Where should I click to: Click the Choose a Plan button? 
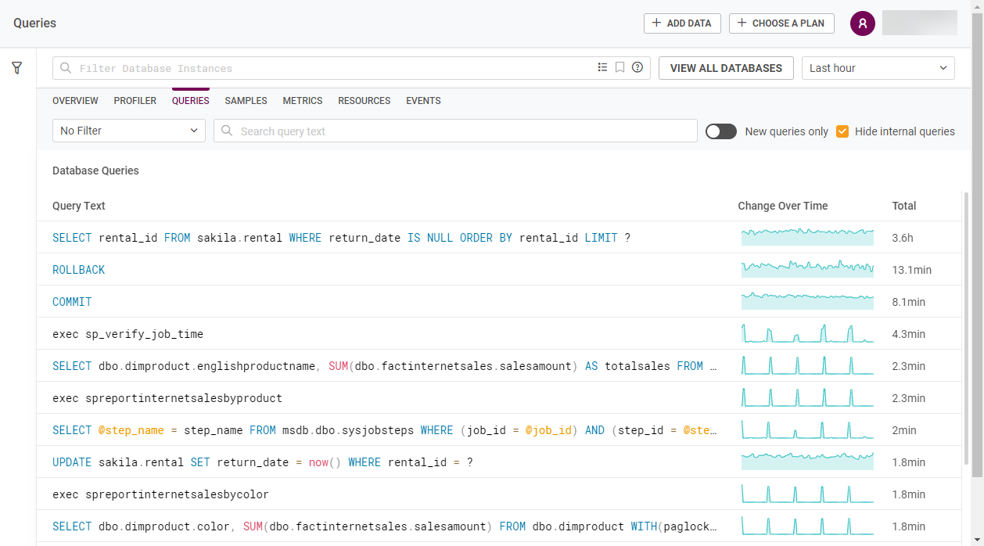pos(781,23)
